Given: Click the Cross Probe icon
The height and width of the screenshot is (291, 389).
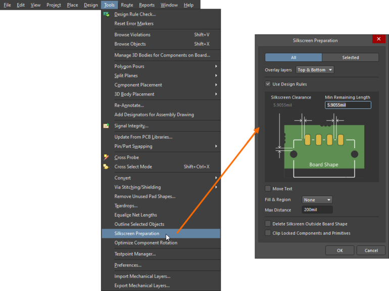Looking at the screenshot, I should click(106, 157).
